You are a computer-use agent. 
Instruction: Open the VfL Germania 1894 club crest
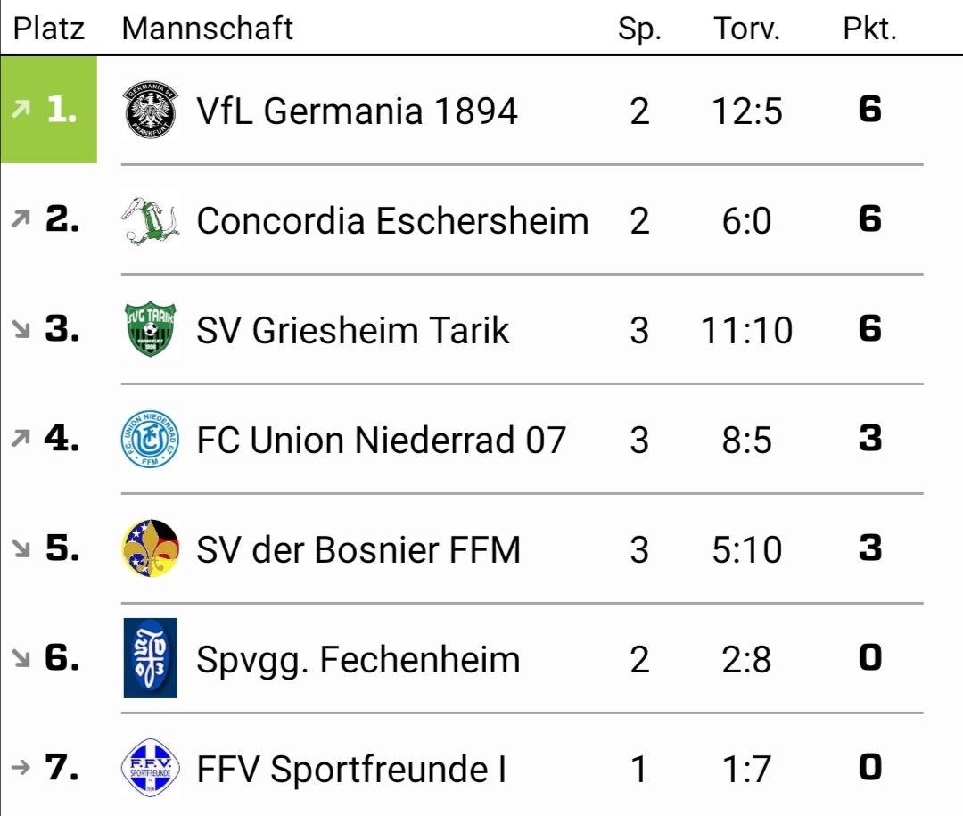point(151,111)
